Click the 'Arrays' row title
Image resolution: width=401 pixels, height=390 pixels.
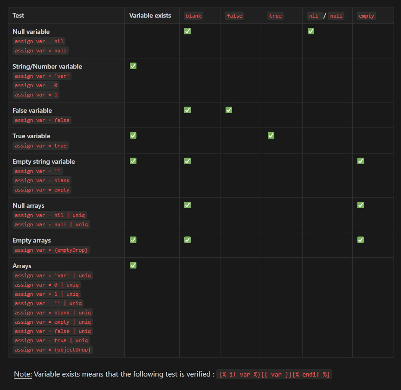coord(22,266)
